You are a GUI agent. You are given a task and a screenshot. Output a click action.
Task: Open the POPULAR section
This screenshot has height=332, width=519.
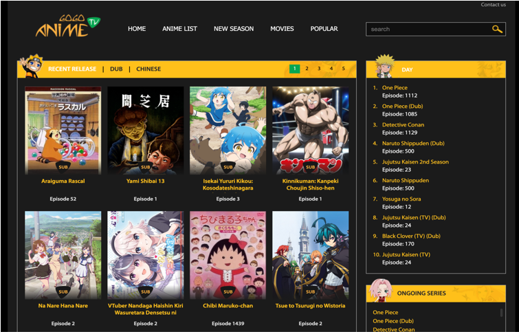tap(324, 29)
